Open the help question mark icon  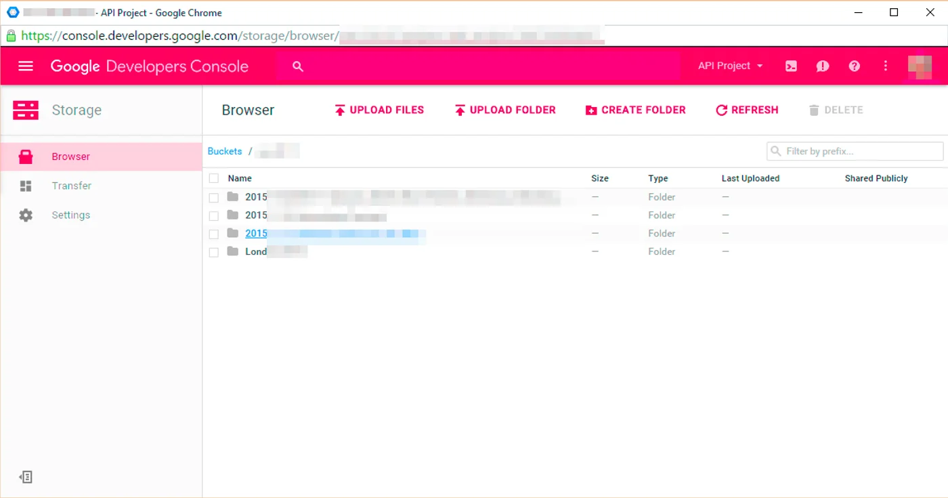(x=855, y=66)
